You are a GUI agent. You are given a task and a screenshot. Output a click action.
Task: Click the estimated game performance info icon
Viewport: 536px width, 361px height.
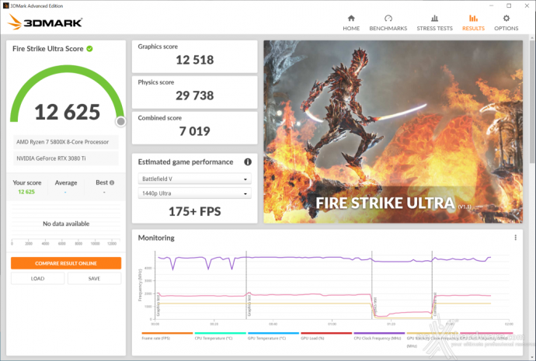click(x=248, y=162)
